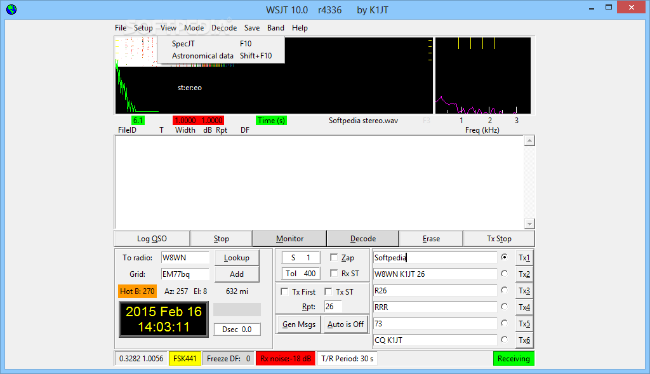Click the 0.3282 1.0056 status values
The image size is (650, 374).
click(141, 359)
